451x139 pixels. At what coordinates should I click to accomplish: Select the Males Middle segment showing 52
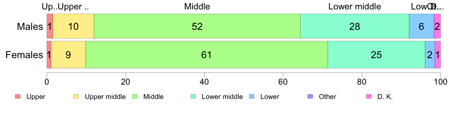click(x=197, y=26)
